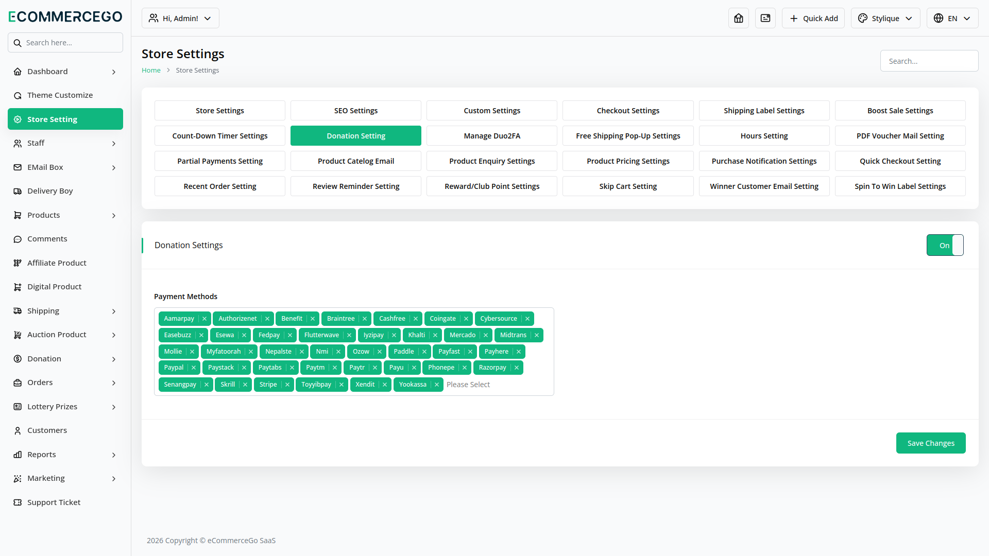Click the Theme Customize icon
The image size is (989, 556).
18,95
